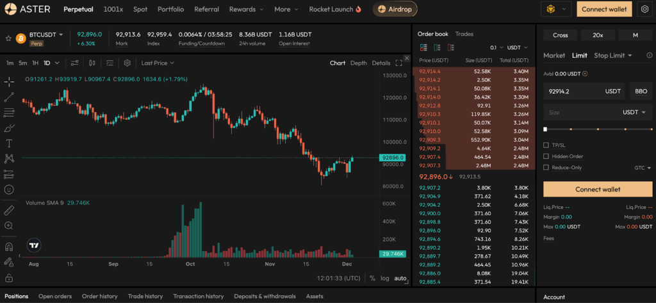Viewport: 656px width, 303px height.
Task: Select the ruler measure tool
Action: [x=9, y=210]
